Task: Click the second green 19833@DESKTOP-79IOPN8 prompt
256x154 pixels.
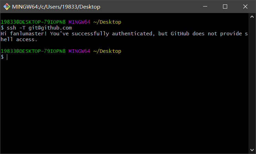Action: (33, 51)
